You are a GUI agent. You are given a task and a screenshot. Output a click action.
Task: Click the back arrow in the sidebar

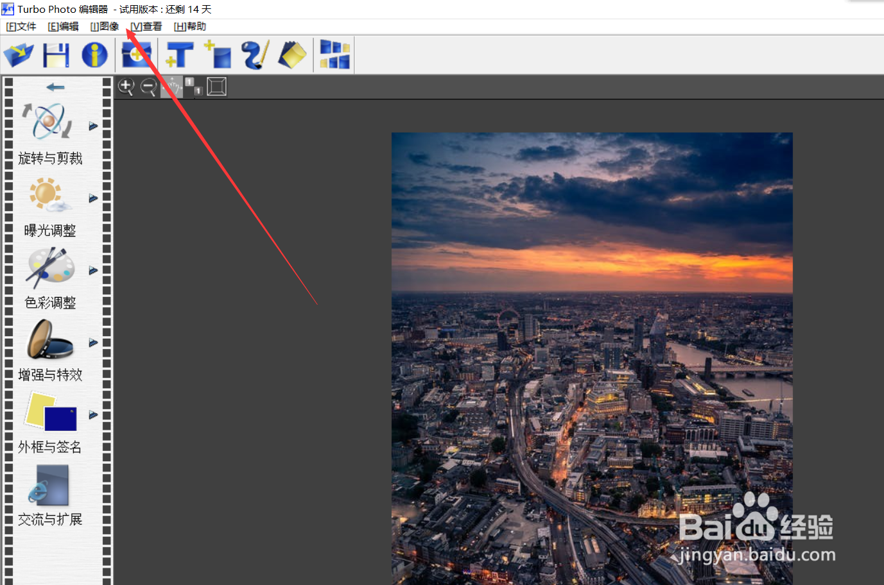pos(56,87)
